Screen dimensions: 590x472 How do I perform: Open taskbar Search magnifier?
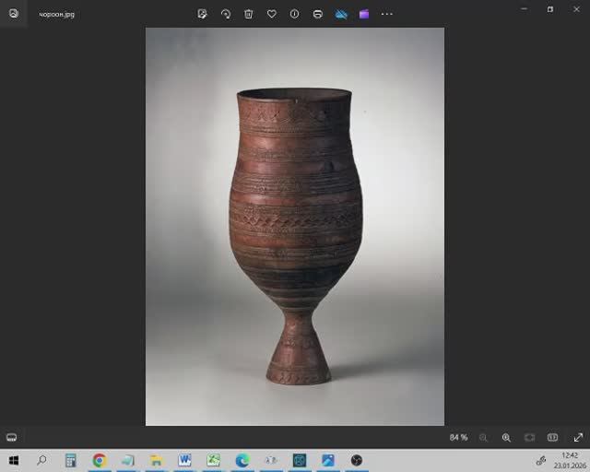(x=41, y=460)
